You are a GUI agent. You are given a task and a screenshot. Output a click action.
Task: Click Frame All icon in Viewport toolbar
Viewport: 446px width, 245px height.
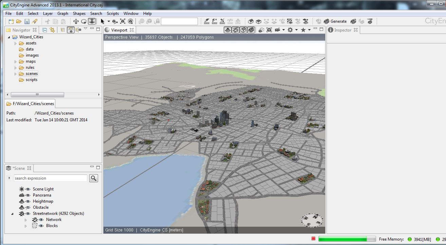click(269, 30)
